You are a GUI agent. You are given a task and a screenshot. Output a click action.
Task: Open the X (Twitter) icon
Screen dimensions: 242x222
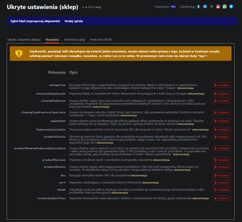(x=211, y=7)
